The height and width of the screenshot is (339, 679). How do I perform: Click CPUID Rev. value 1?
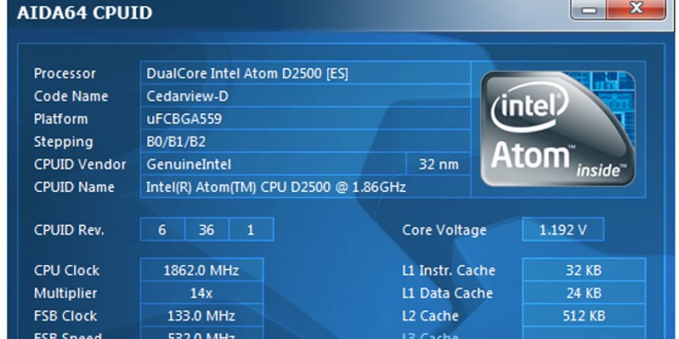tap(251, 230)
